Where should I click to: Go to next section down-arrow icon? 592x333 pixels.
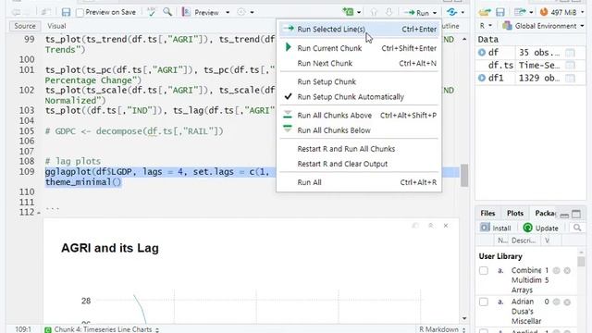(x=388, y=12)
